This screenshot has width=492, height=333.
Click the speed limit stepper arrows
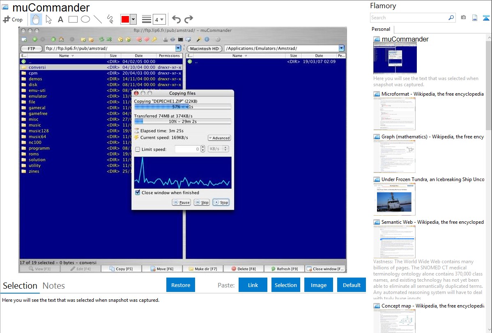[203, 149]
